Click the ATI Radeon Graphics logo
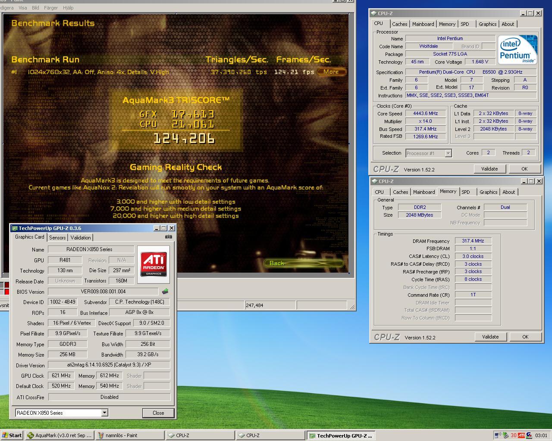The image size is (552, 441). [x=154, y=264]
